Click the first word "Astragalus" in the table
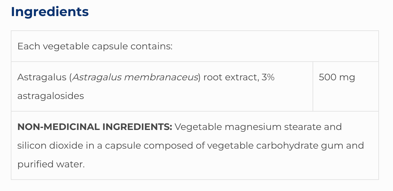 click(42, 77)
